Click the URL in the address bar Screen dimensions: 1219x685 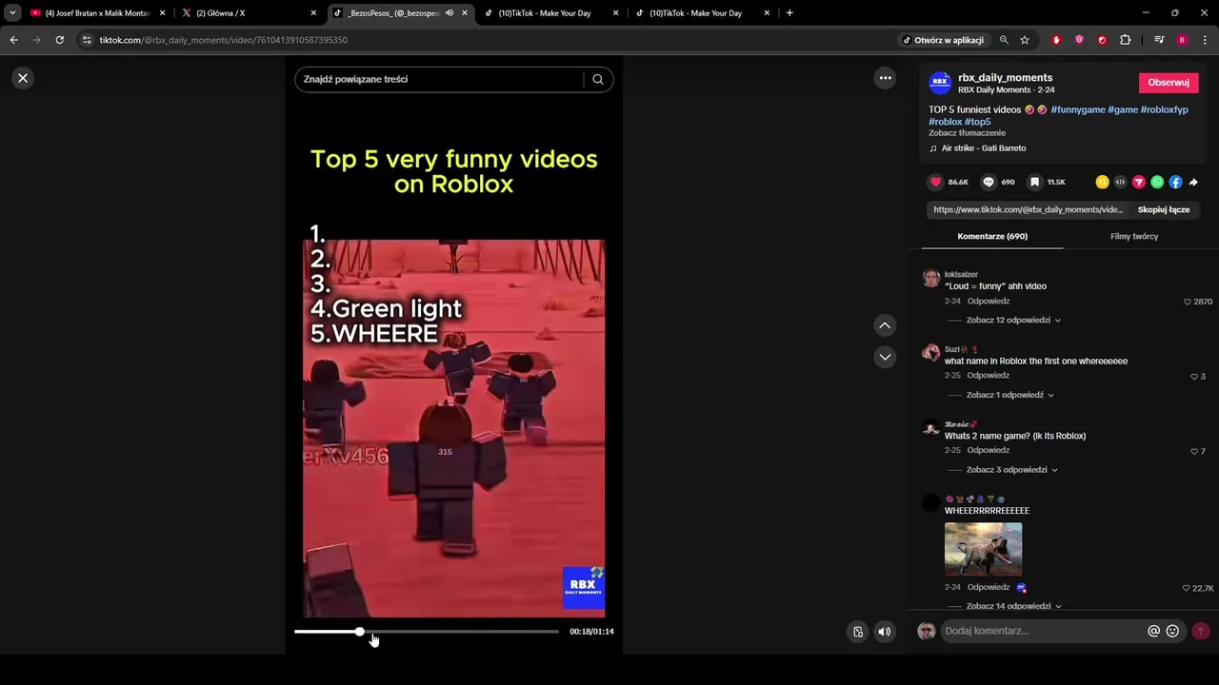(x=224, y=40)
